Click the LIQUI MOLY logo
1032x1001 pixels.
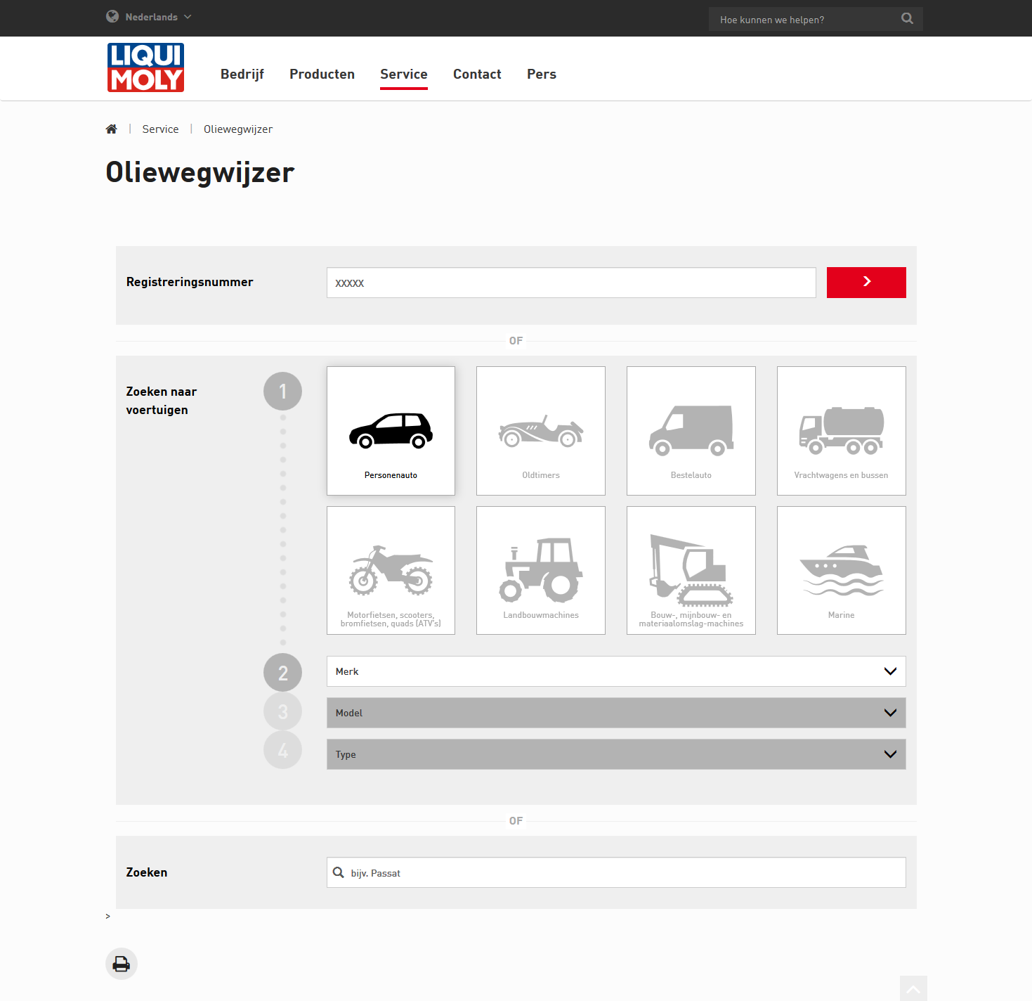(x=145, y=67)
